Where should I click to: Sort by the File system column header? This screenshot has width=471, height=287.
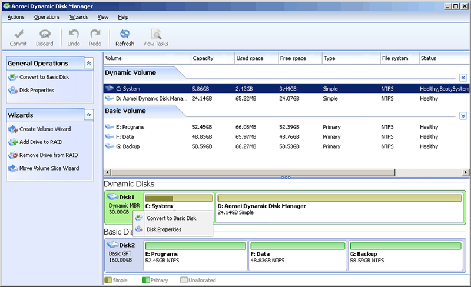tap(400, 58)
